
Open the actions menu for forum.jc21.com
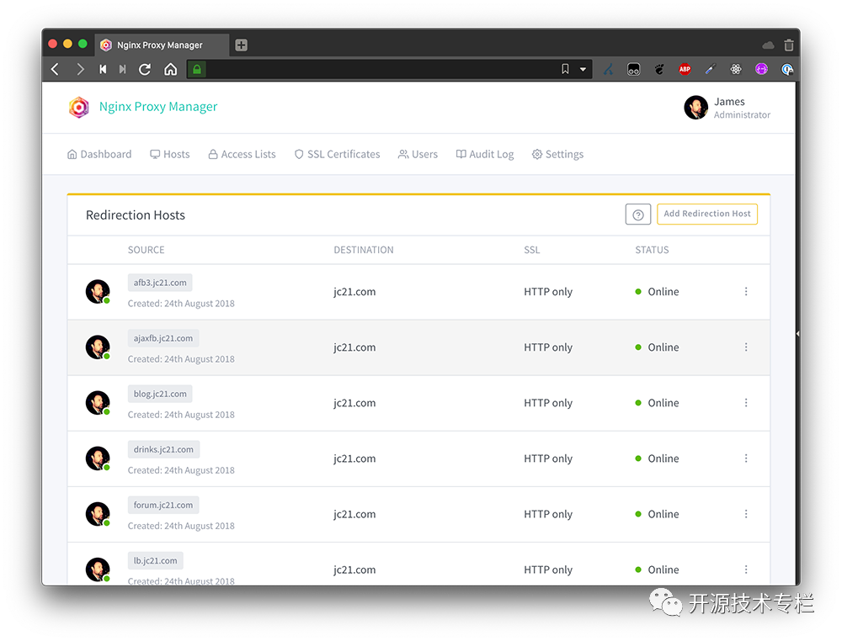(746, 514)
